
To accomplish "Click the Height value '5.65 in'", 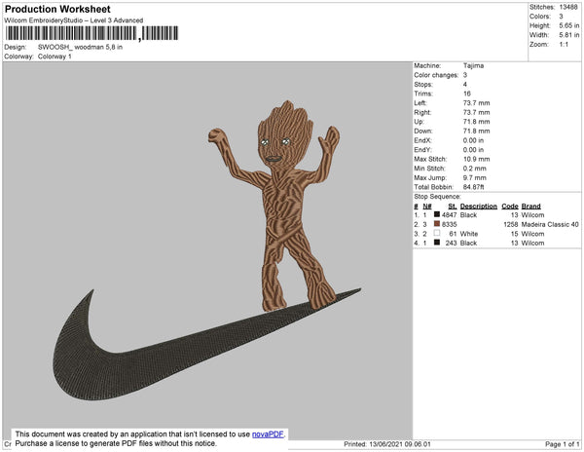I will pos(569,25).
